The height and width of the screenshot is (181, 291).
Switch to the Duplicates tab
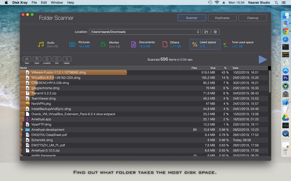point(222,18)
